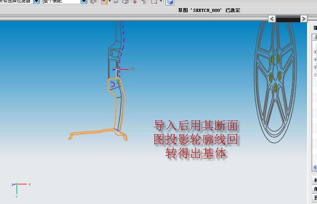Expand the second plus node in navigator
This screenshot has height=204, width=317.
(x=315, y=59)
